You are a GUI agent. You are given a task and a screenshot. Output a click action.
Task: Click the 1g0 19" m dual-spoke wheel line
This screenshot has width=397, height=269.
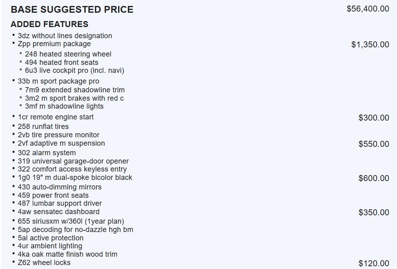[75, 177]
